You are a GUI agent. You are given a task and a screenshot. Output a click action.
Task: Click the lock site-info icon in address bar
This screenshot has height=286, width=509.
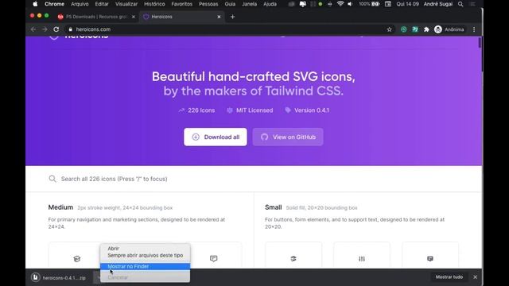point(71,29)
